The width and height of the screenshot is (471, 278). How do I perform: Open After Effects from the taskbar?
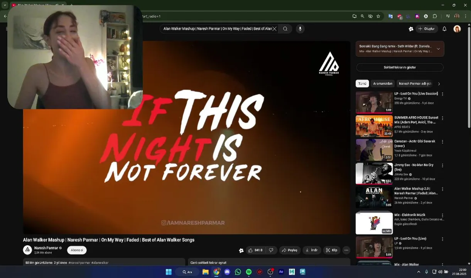pyautogui.click(x=281, y=272)
